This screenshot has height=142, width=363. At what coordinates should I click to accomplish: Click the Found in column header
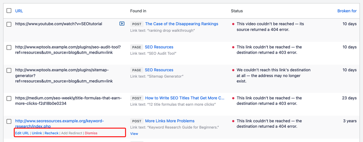click(x=138, y=11)
